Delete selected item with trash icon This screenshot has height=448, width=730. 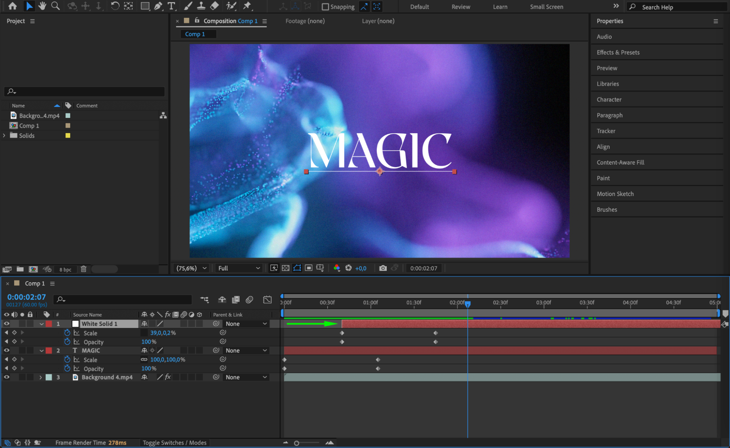[x=84, y=269]
